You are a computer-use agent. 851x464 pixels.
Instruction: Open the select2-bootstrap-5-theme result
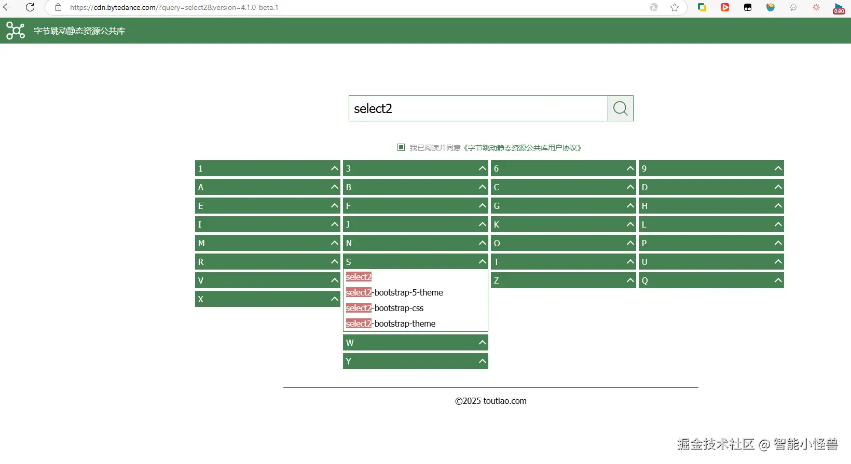394,292
